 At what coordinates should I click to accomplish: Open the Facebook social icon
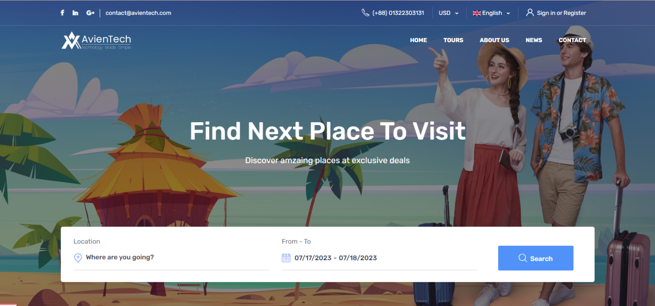[x=62, y=13]
